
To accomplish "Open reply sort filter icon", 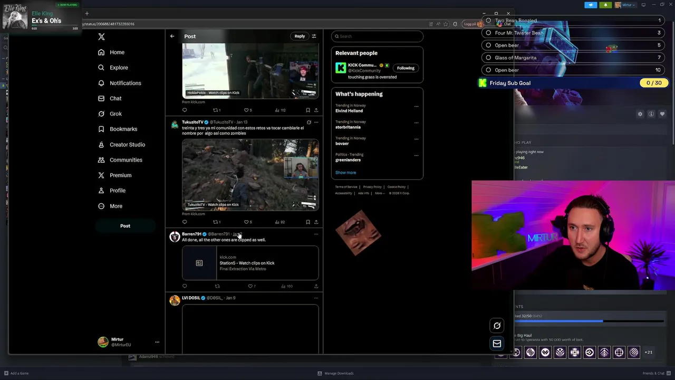I will (314, 36).
